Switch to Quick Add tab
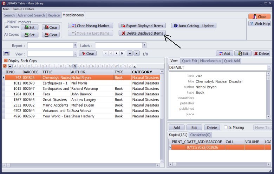Viewport: 274px width, 174px height. click(232, 61)
